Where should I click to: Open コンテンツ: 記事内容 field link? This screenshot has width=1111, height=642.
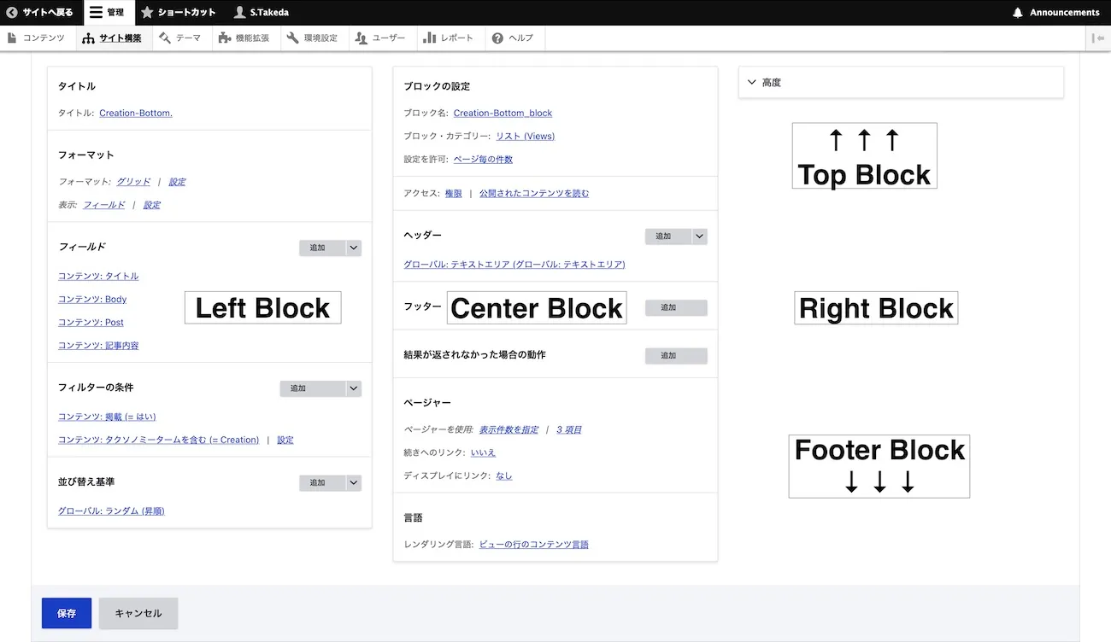pos(98,346)
